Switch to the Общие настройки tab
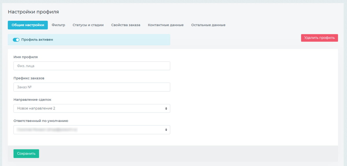 (x=28, y=25)
